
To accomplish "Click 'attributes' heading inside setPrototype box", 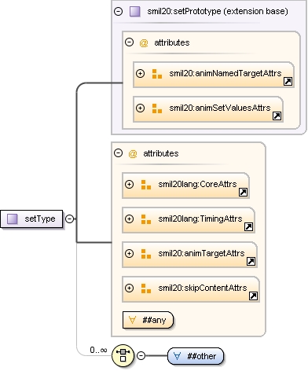I will (172, 42).
